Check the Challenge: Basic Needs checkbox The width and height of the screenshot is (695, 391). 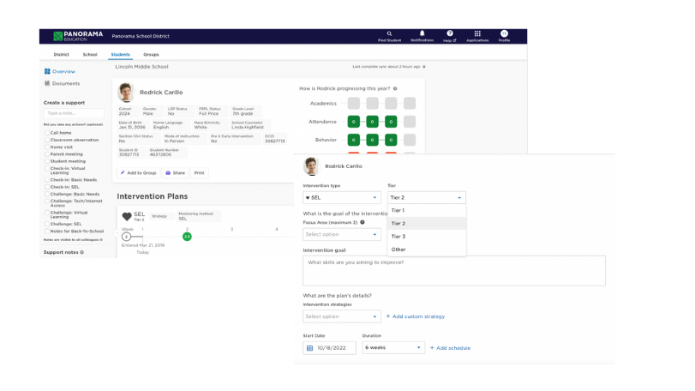(47, 194)
